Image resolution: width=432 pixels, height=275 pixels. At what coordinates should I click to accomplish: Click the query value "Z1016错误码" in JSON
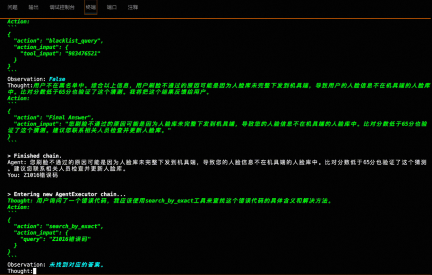pyautogui.click(x=70, y=239)
